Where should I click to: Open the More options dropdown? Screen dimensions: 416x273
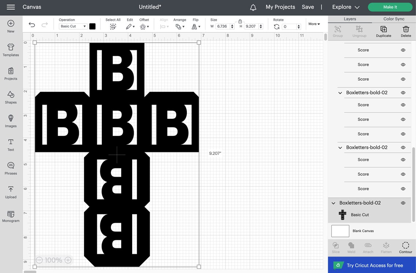313,24
